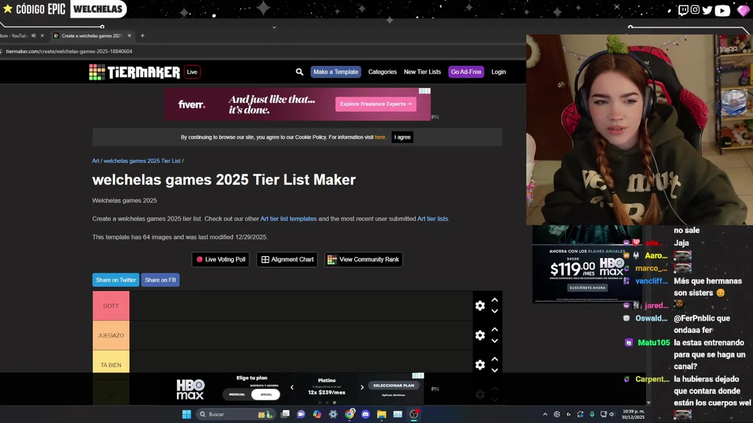Screen dimensions: 753x423
Task: Go to next plan in HBO Max ad
Action: (x=362, y=387)
